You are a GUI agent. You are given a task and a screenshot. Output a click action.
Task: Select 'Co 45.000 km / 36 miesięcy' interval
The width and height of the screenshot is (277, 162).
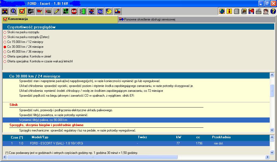5,52
